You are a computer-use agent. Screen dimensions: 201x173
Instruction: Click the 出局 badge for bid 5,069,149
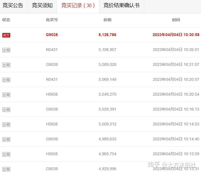pos(6,80)
